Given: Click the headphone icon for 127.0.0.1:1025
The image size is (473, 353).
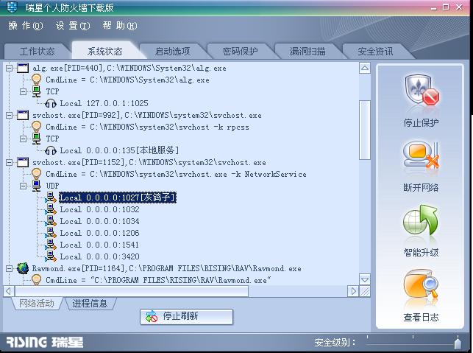Looking at the screenshot, I should click(x=51, y=103).
